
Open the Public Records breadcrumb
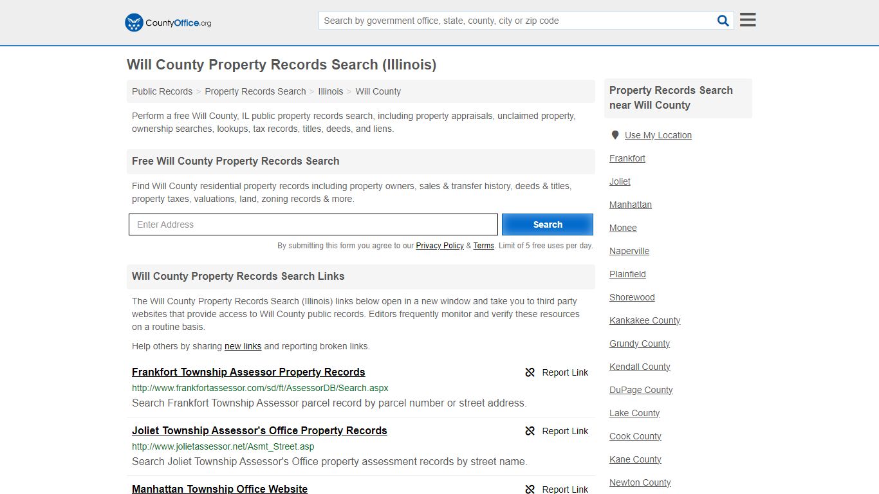(162, 91)
